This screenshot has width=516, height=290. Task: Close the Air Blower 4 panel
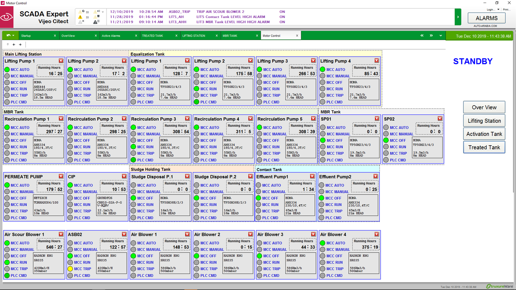[376, 235]
